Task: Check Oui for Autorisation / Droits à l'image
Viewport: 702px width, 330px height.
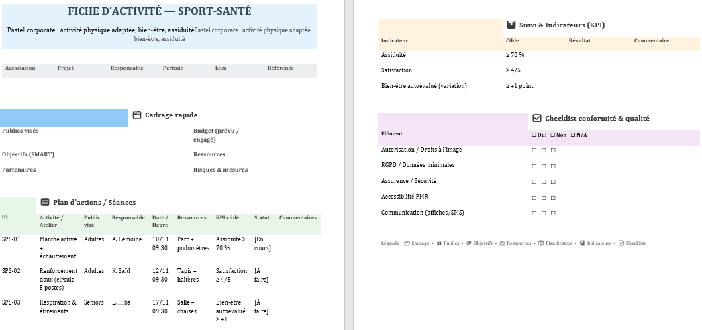Action: 534,150
